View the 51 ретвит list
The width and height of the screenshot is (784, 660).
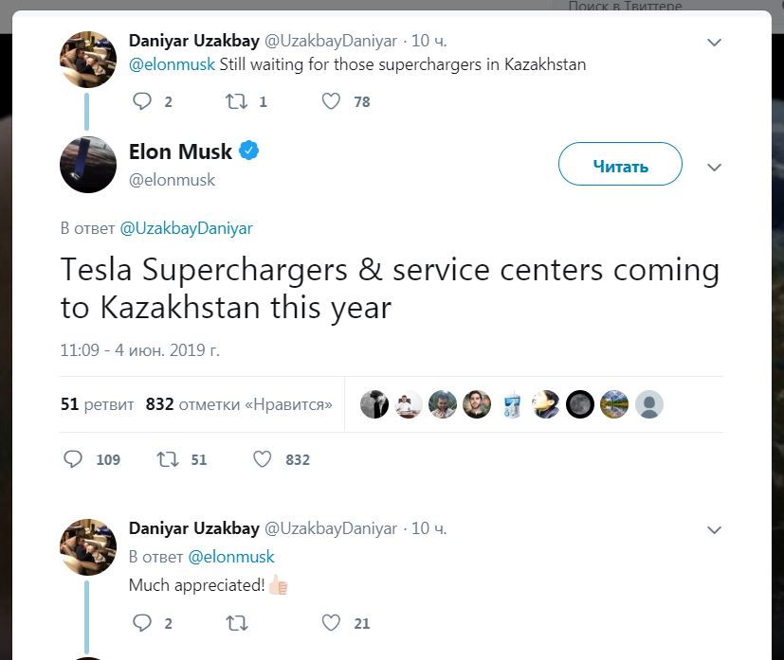coord(97,404)
